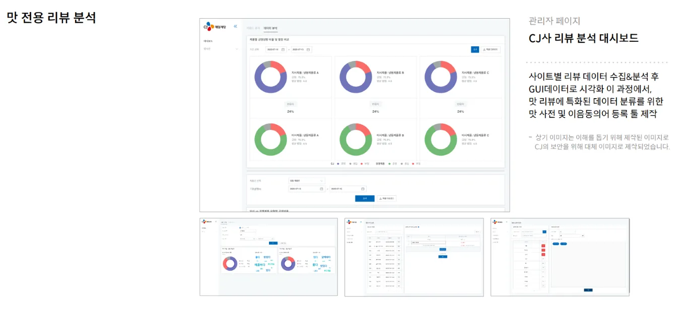Image resolution: width=688 pixels, height=323 pixels.
Task: Toggle the CJ purple 긍정 legend item
Action: coord(341,164)
